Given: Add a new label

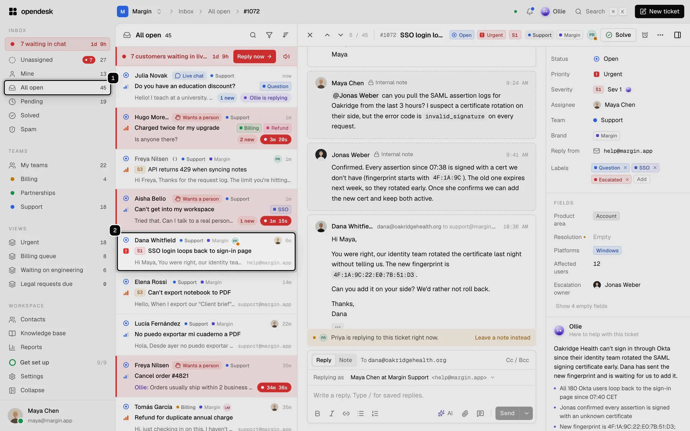Looking at the screenshot, I should click(641, 180).
